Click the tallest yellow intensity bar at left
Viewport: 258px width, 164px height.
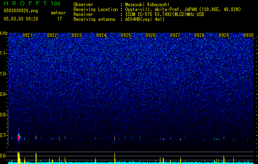[19, 158]
